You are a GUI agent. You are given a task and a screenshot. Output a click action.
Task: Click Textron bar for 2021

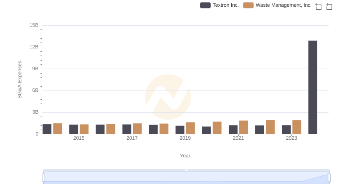pyautogui.click(x=233, y=130)
